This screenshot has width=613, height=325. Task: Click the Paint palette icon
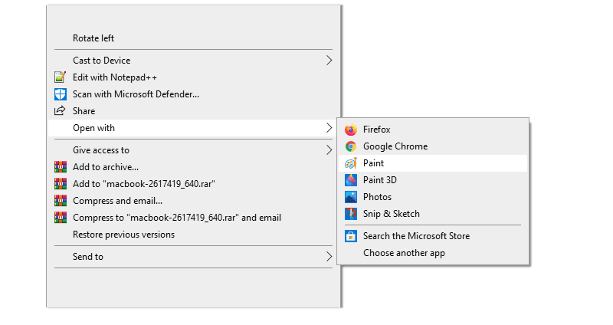click(351, 163)
